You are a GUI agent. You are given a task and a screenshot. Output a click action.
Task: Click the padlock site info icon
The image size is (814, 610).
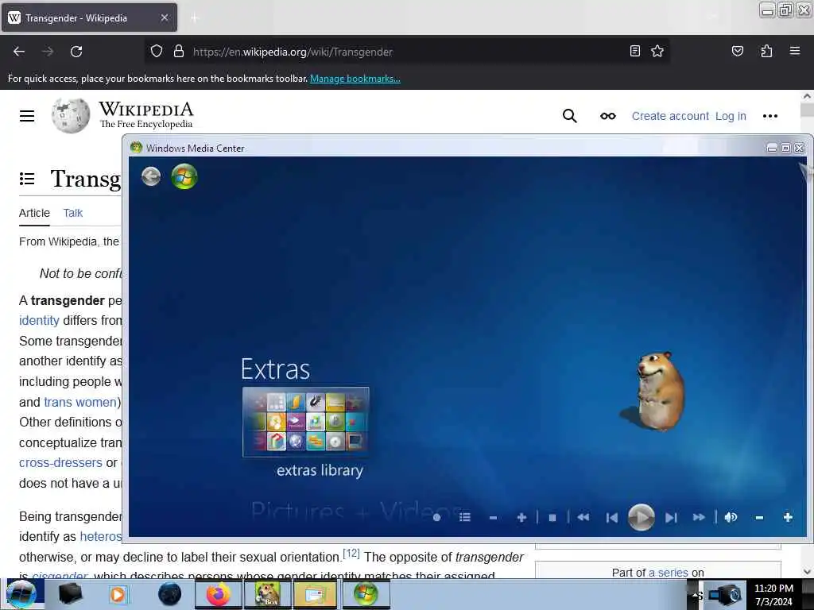point(179,52)
